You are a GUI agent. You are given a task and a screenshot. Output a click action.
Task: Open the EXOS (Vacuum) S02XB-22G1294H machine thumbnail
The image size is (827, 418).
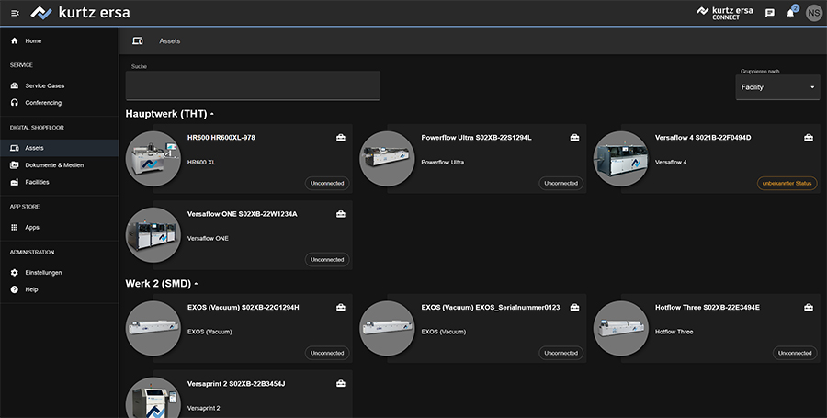153,328
